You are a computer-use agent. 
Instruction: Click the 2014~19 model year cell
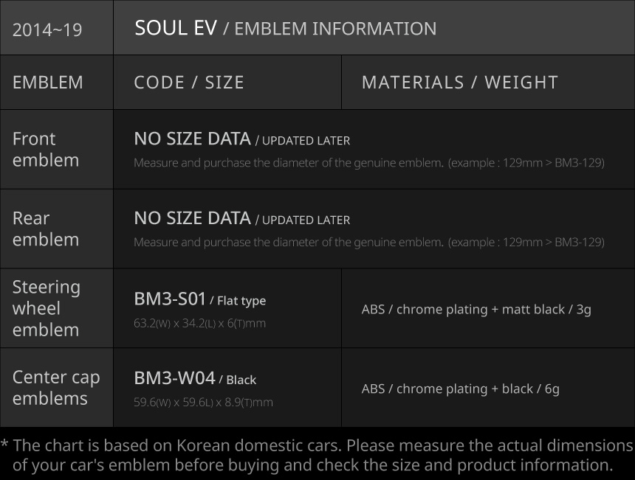click(47, 30)
